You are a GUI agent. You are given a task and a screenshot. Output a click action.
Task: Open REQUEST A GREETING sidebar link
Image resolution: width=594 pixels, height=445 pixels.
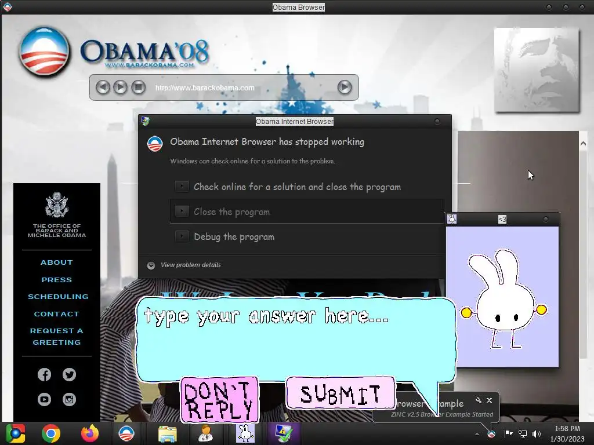point(57,337)
